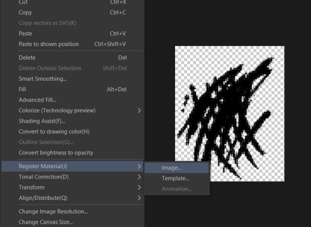Screen dimensions: 311x227
Task: Open Align/Distribute submenu
Action: coord(72,198)
